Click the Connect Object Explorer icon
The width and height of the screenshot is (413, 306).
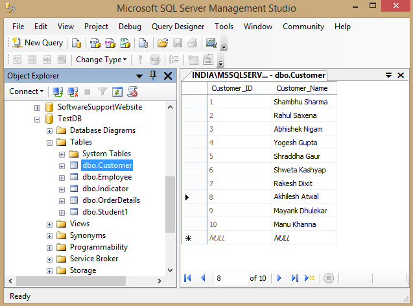pyautogui.click(x=58, y=91)
